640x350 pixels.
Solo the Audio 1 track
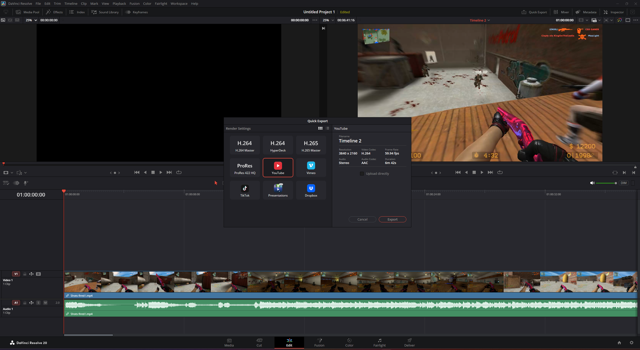pyautogui.click(x=38, y=303)
